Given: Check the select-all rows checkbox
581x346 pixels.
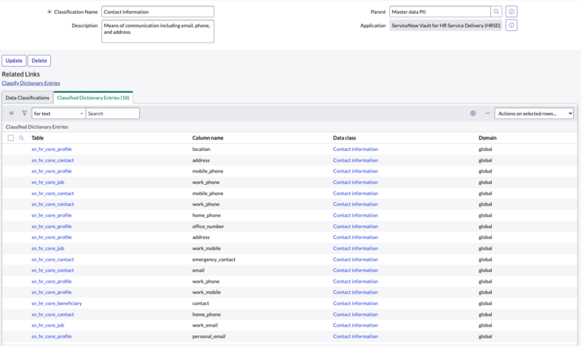Looking at the screenshot, I should (11, 137).
